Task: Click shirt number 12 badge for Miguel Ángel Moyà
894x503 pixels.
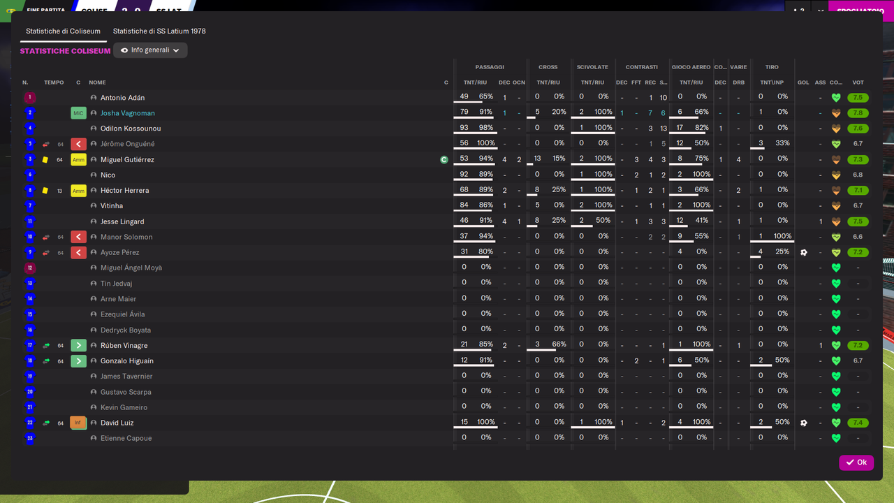Action: [29, 268]
